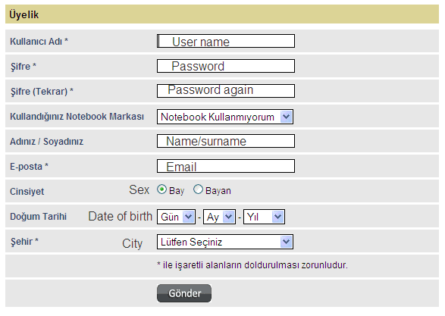The height and width of the screenshot is (316, 445).
Task: Click the Bay label text
Action: (x=177, y=191)
